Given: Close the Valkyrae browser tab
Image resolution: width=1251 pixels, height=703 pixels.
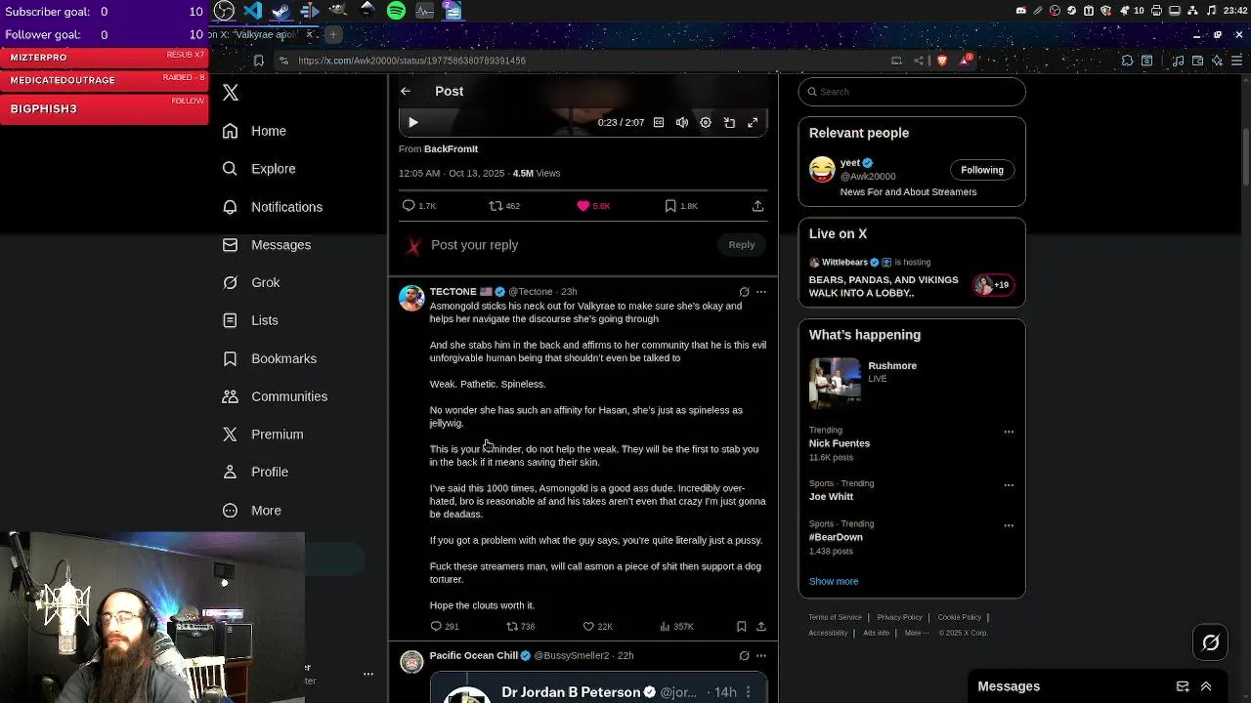Looking at the screenshot, I should pyautogui.click(x=310, y=34).
